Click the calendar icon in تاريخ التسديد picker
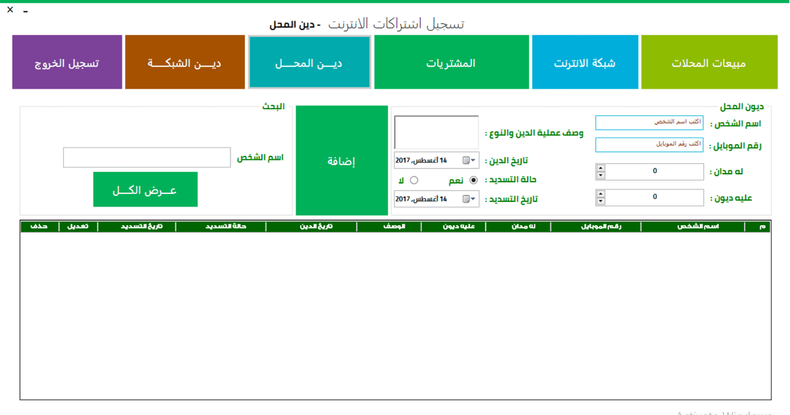The height and width of the screenshot is (415, 790). point(465,199)
